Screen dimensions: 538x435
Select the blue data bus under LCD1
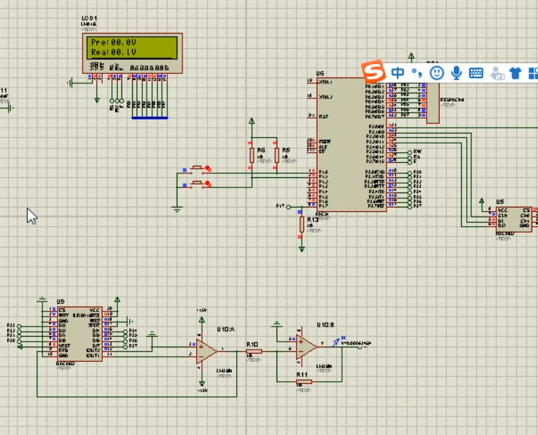(150, 118)
